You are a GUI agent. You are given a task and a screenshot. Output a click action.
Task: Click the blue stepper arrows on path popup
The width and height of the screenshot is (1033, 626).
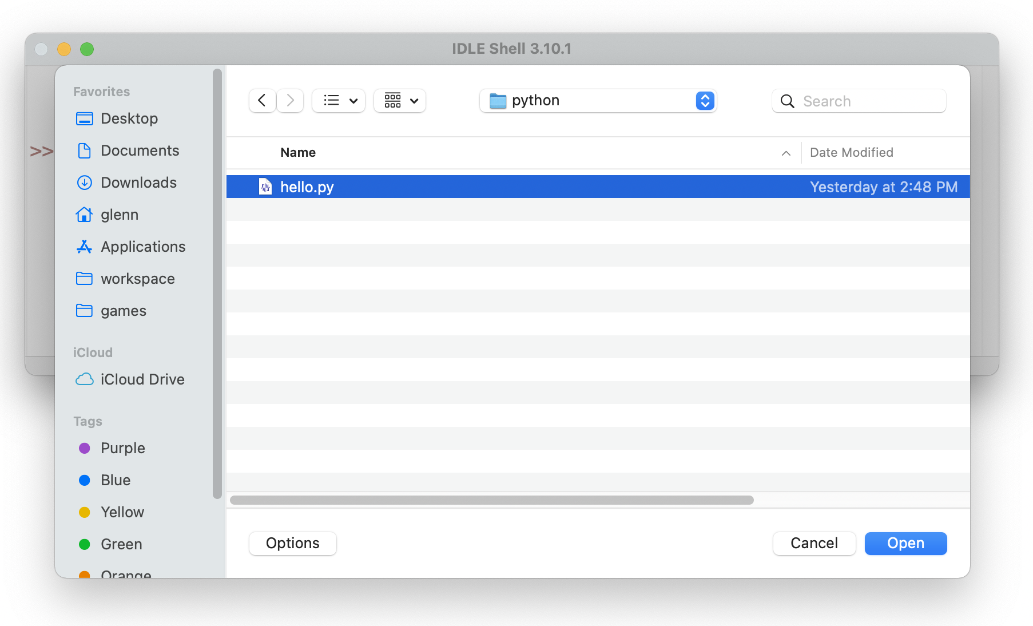[x=705, y=101]
